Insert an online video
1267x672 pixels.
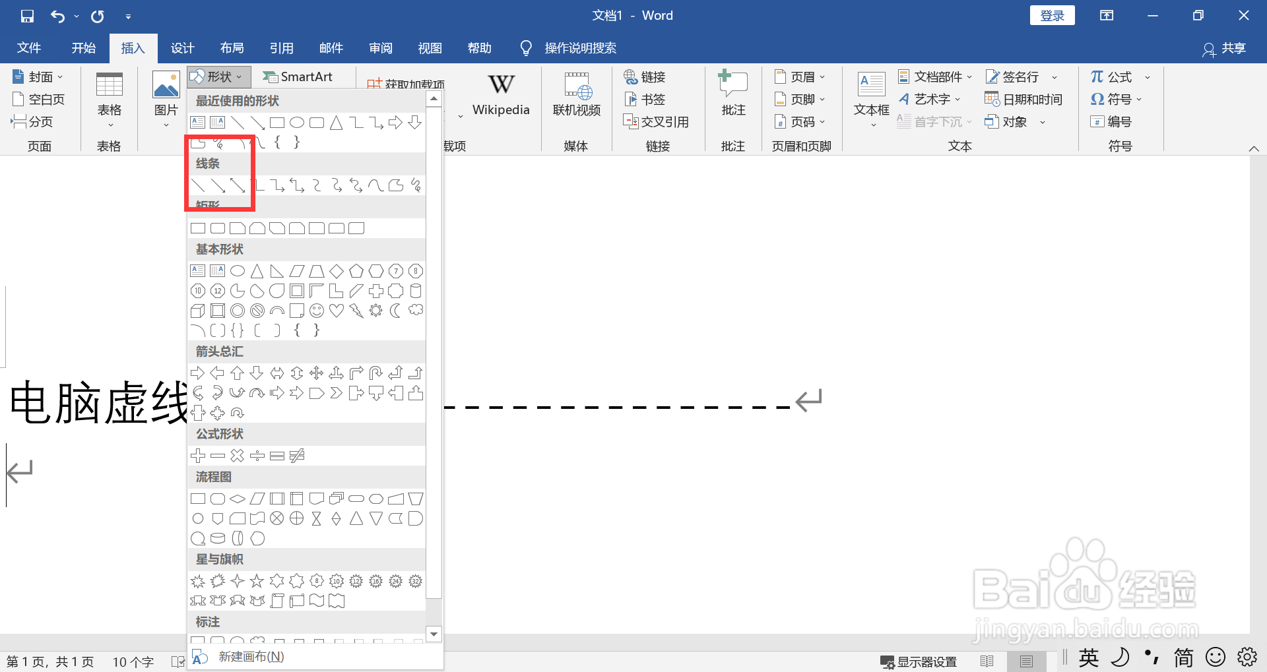coord(577,96)
